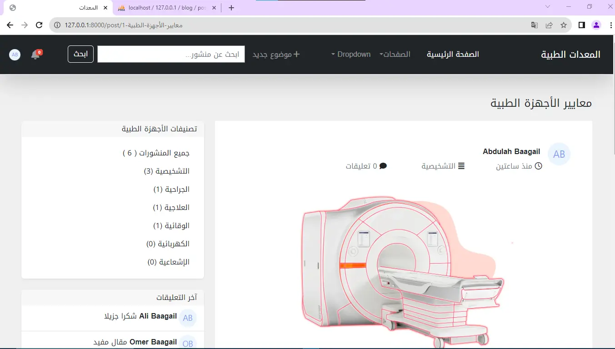Reload the page
Viewport: 615px width, 349px height.
pyautogui.click(x=39, y=25)
